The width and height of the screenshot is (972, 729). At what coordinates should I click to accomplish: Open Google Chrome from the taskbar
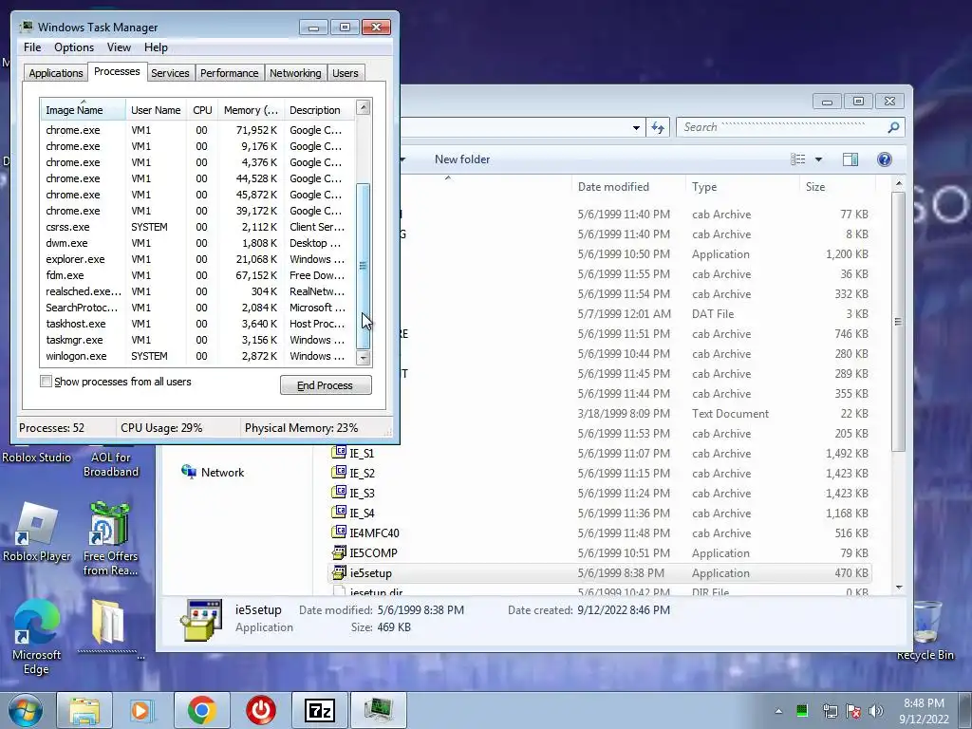point(201,710)
